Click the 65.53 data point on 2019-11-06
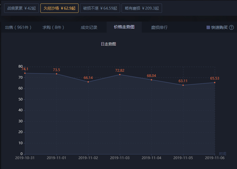 [x=215, y=82]
